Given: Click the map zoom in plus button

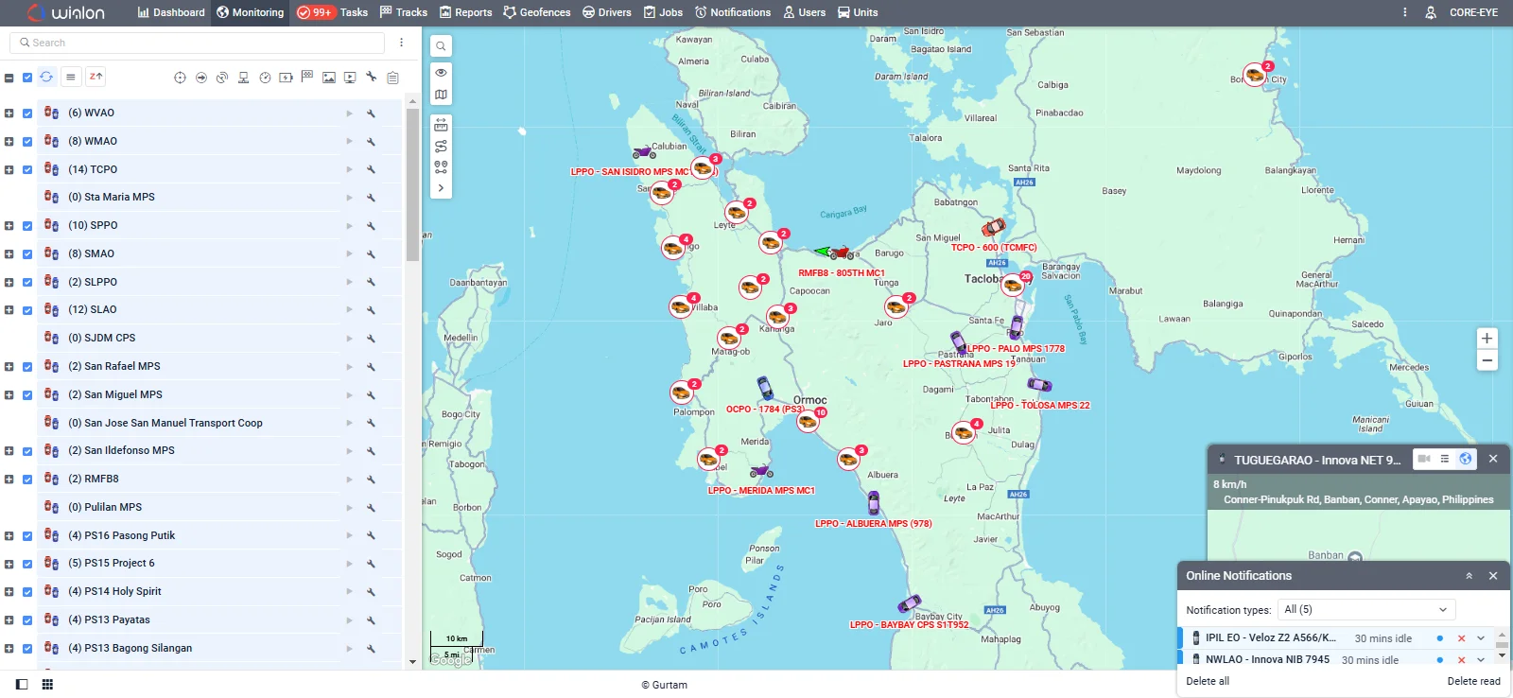Looking at the screenshot, I should (x=1487, y=339).
